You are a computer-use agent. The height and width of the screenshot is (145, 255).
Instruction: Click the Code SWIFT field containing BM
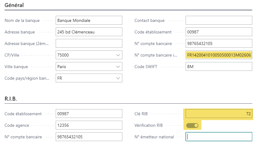pyautogui.click(x=219, y=67)
